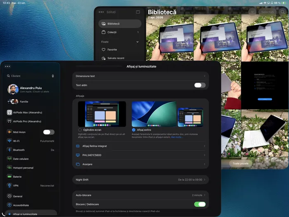Viewport: 289px width, 217px height.
Task: Click the search magnifier in Photos
Action: [282, 12]
